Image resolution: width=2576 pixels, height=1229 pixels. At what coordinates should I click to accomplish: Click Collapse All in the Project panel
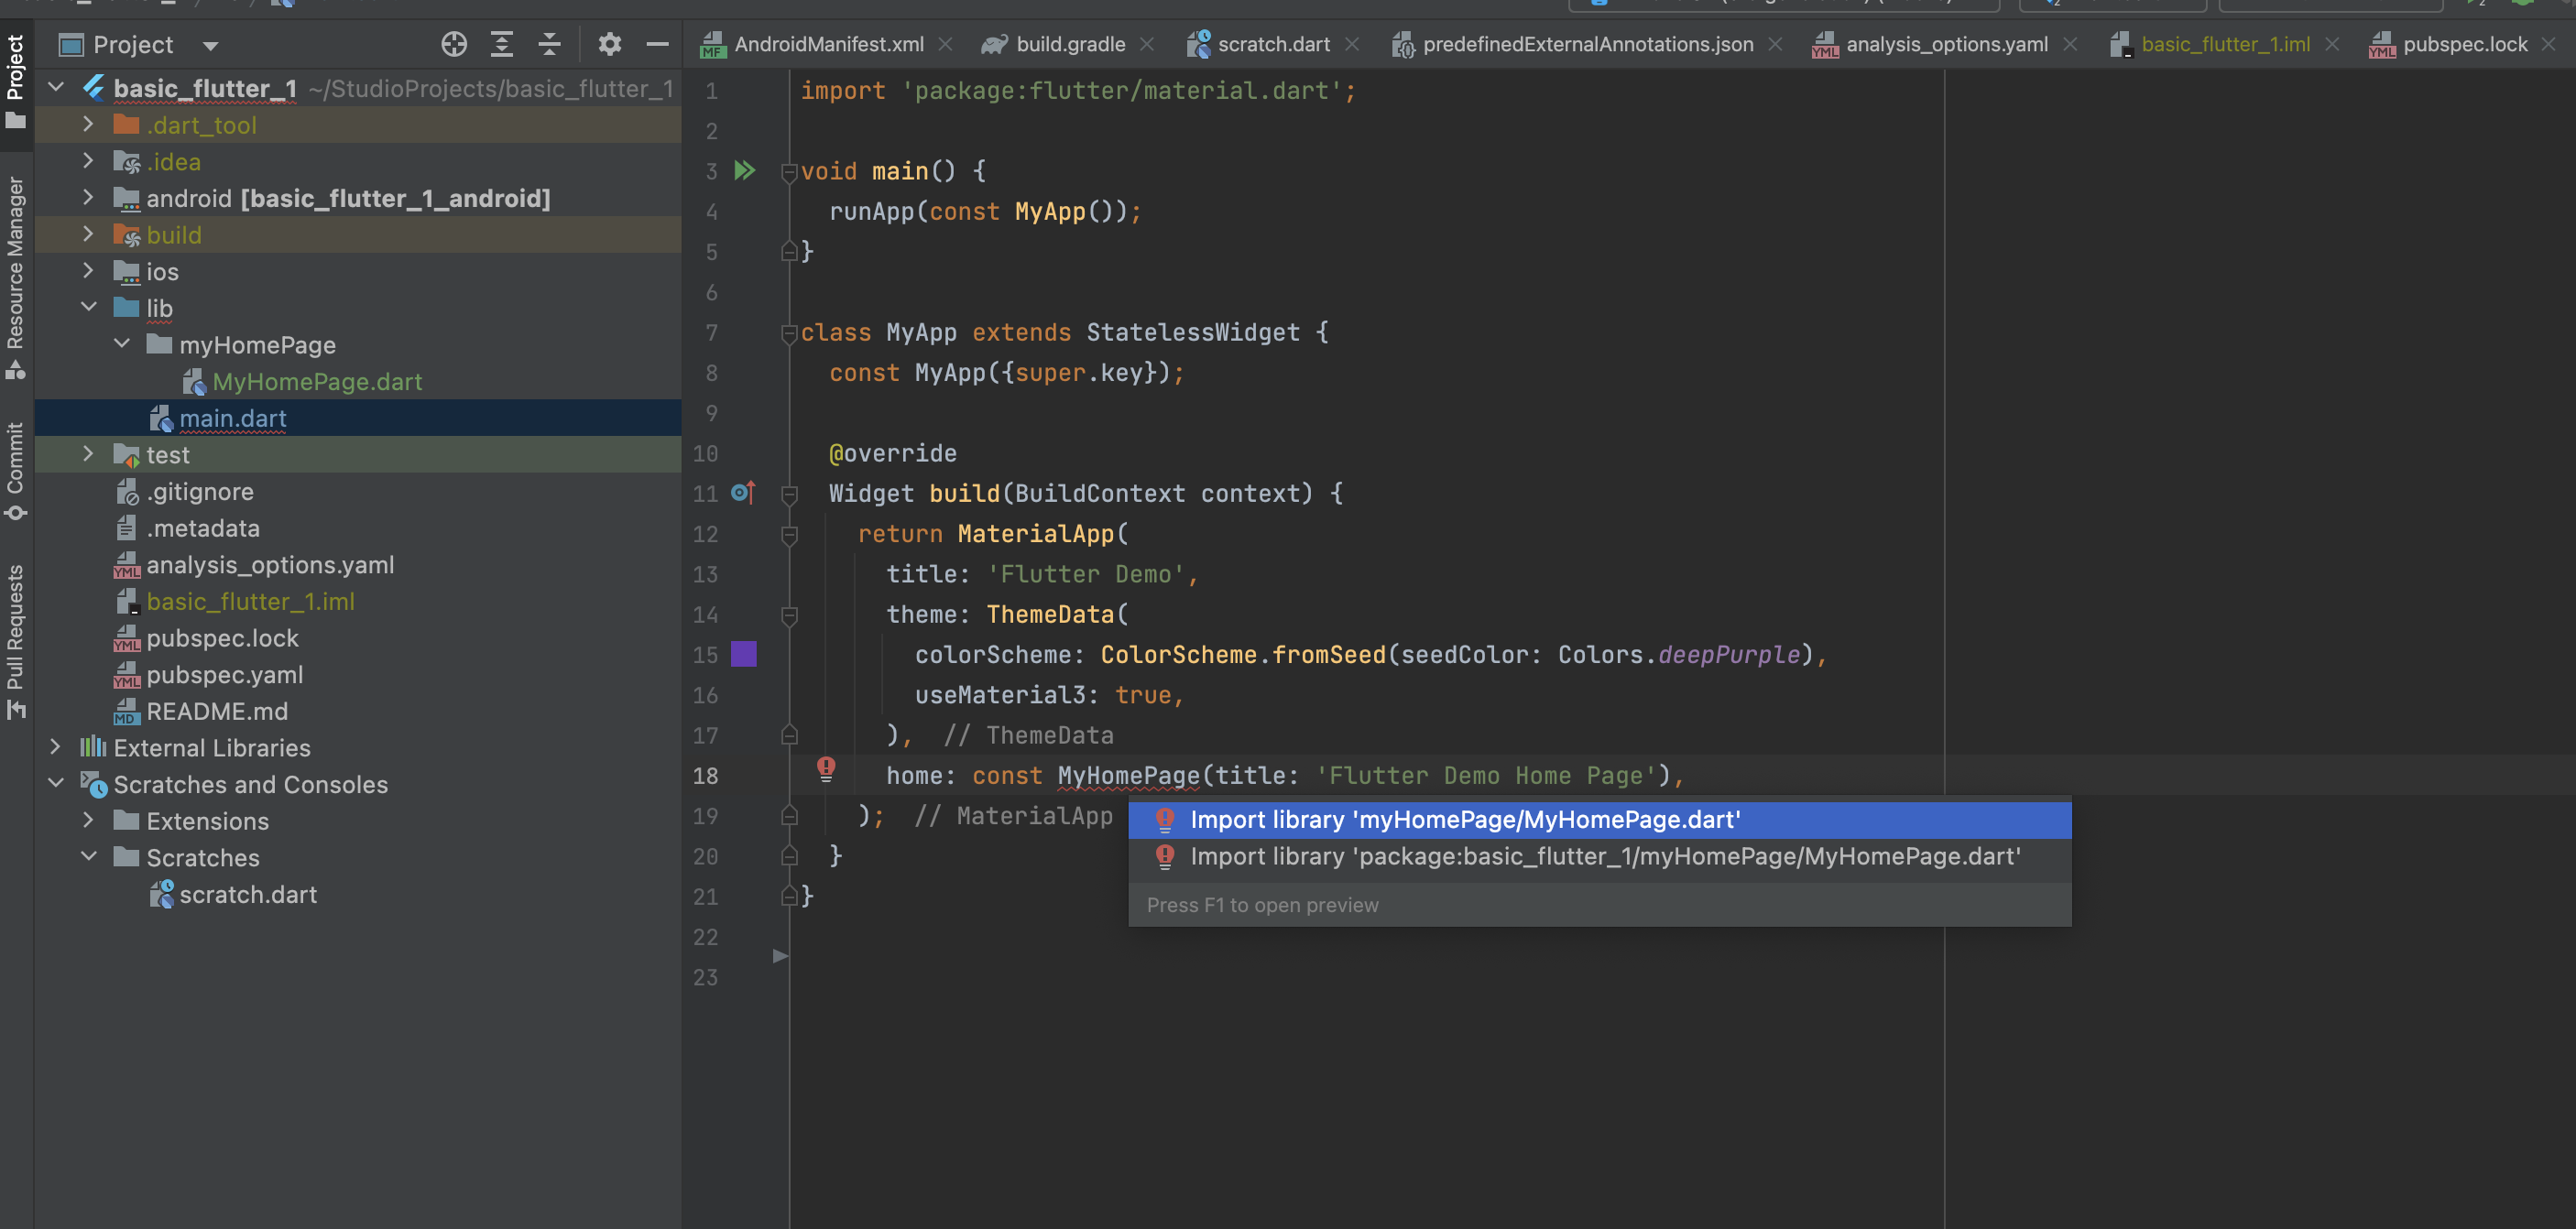point(549,44)
